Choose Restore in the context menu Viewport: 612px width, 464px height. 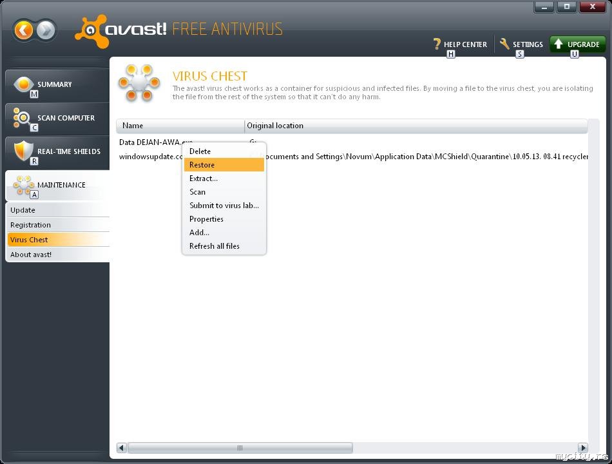[224, 165]
